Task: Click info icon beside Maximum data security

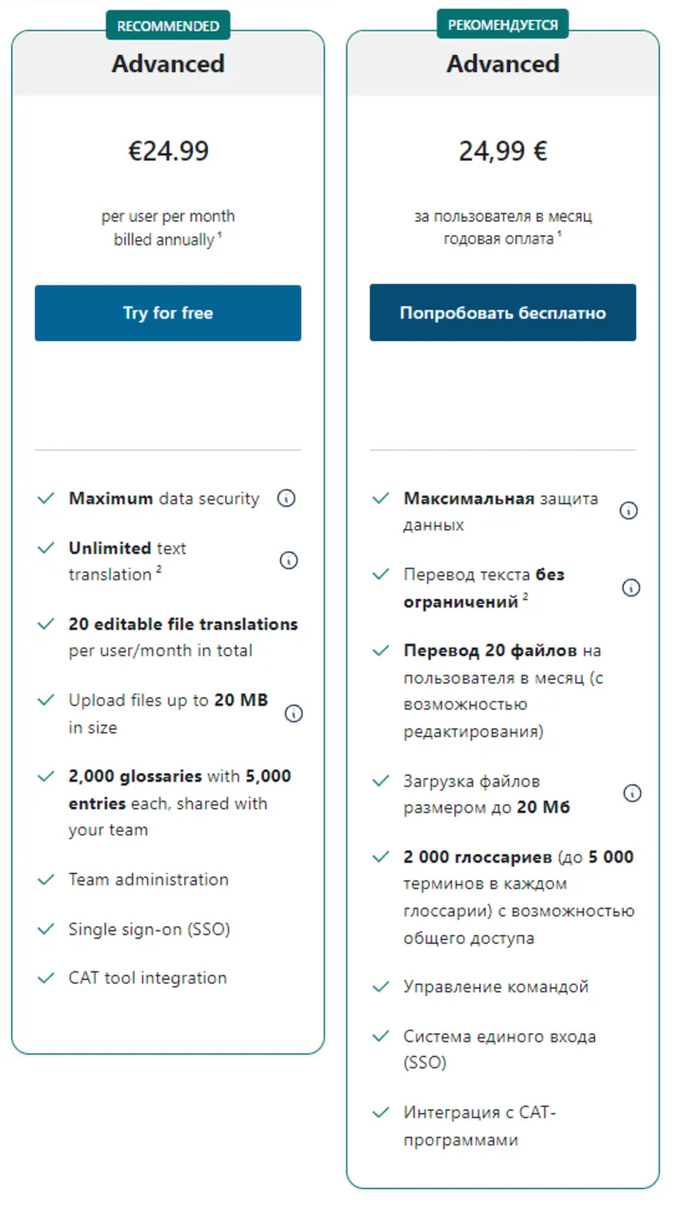Action: tap(286, 499)
